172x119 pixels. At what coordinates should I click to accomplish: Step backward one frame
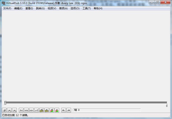tap(26, 110)
